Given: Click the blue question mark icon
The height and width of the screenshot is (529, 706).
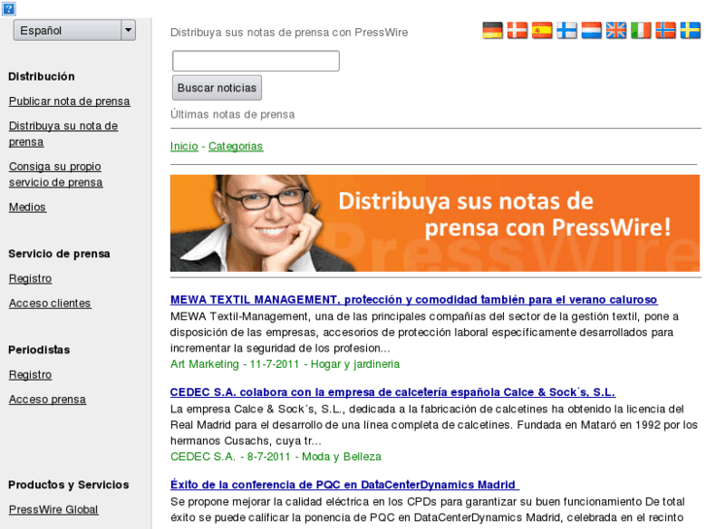Looking at the screenshot, I should (x=9, y=8).
